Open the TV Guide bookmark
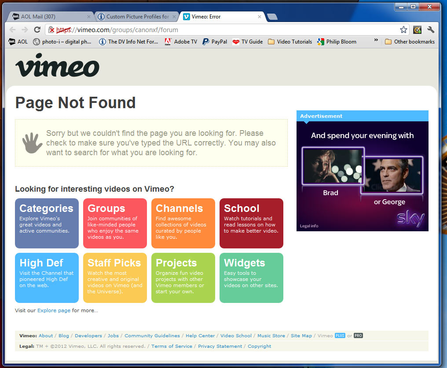This screenshot has width=447, height=368. 247,42
